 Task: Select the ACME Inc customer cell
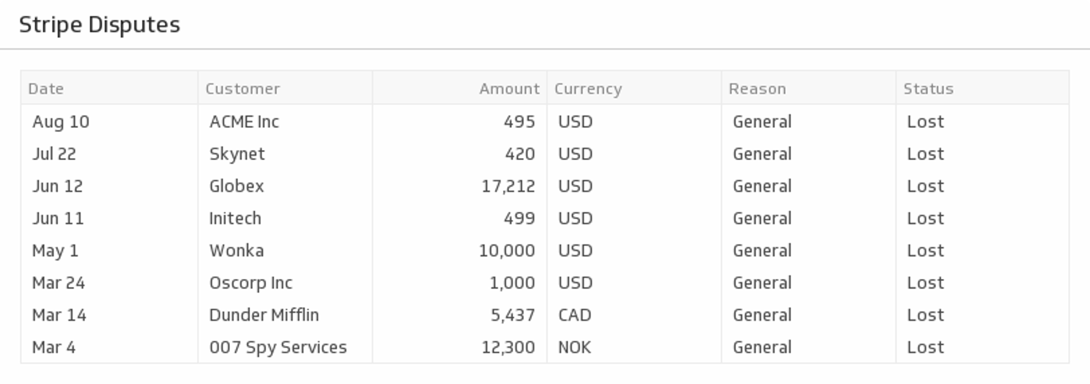click(x=244, y=122)
